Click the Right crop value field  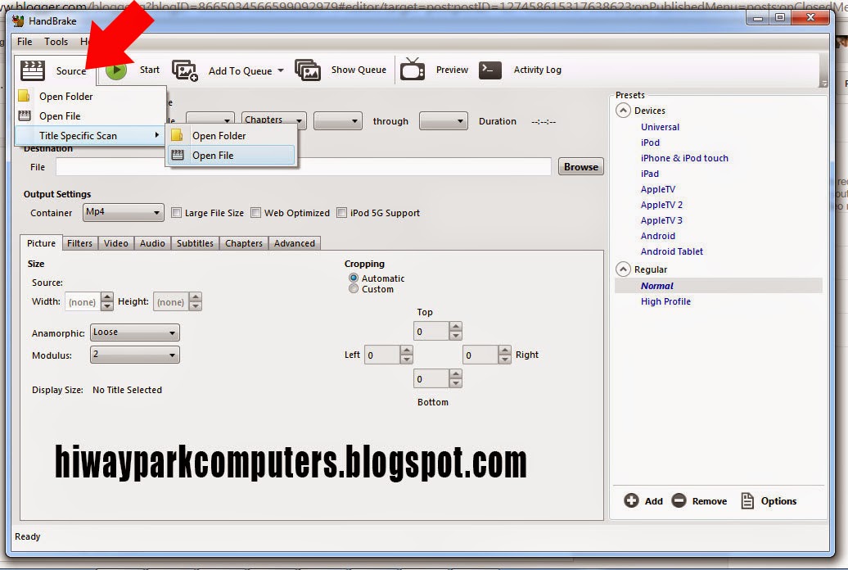point(480,355)
